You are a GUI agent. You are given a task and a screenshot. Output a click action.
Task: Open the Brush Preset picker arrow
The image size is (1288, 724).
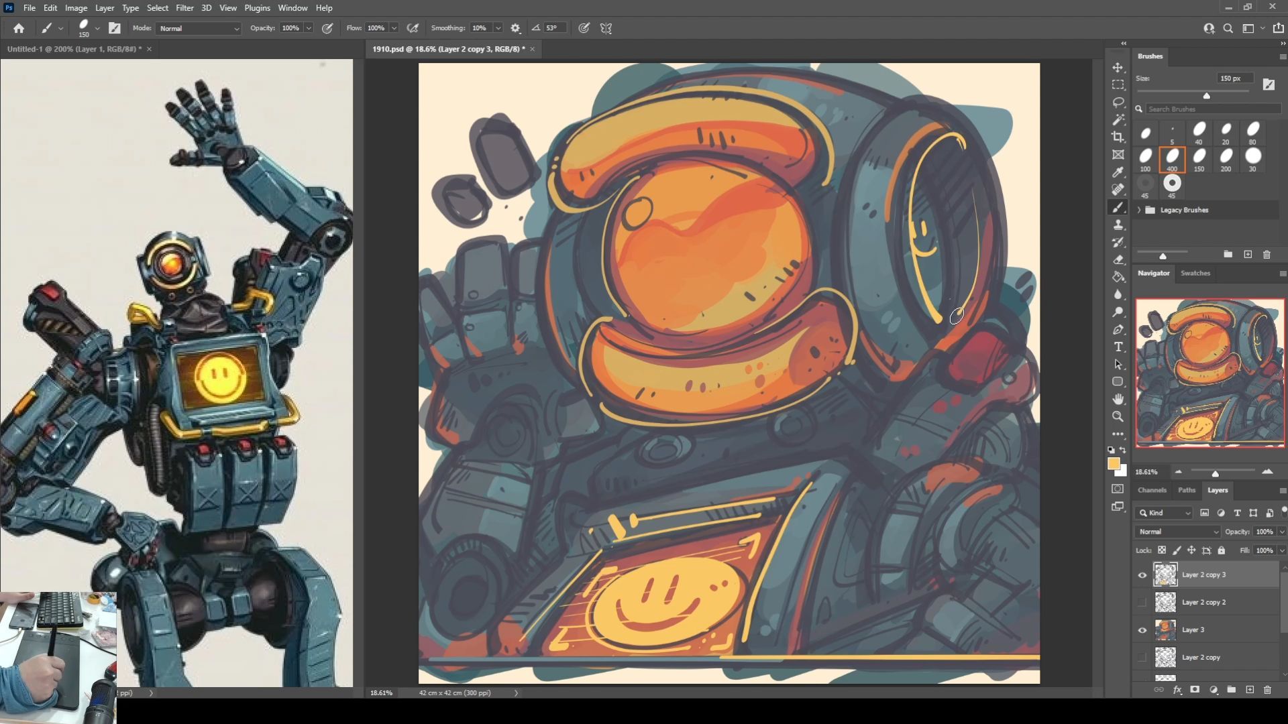[x=97, y=28]
